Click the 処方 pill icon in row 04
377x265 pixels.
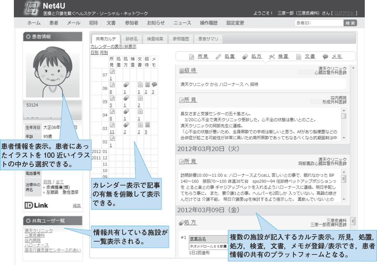point(126,111)
